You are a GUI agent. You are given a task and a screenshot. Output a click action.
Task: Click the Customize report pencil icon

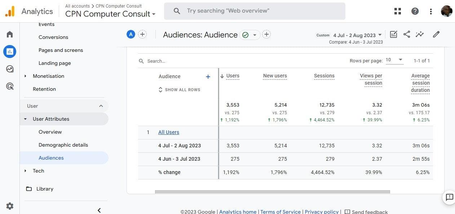pos(436,34)
